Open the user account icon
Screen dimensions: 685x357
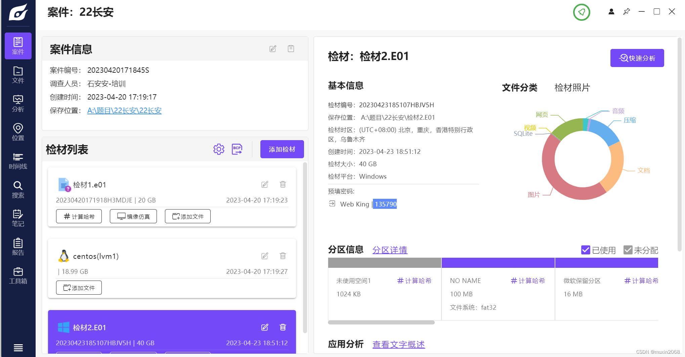611,12
